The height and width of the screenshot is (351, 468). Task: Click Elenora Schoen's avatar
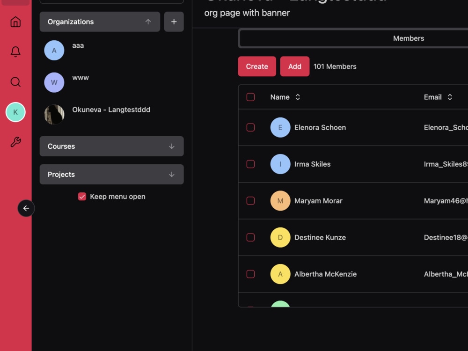tap(280, 127)
